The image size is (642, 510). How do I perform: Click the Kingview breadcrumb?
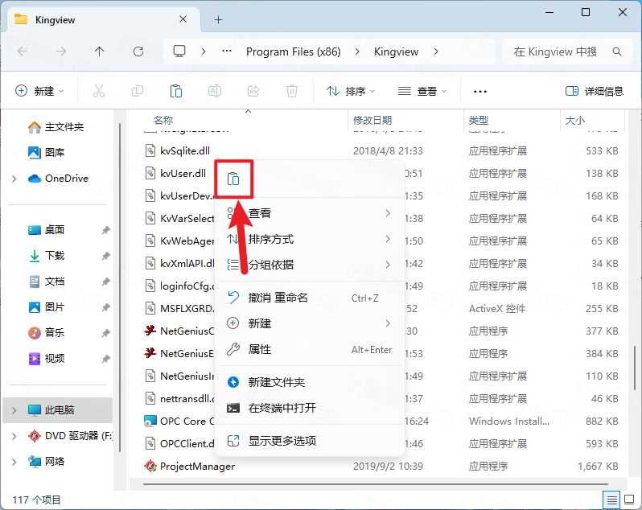(396, 51)
